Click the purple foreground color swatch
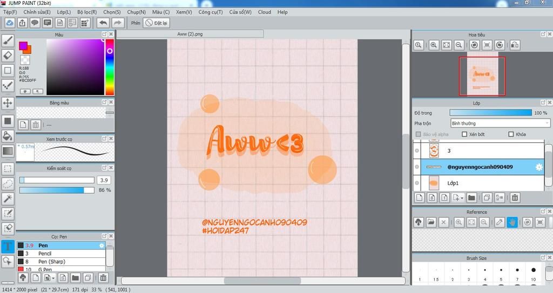Screen dimensions: 553x293 click(23, 45)
